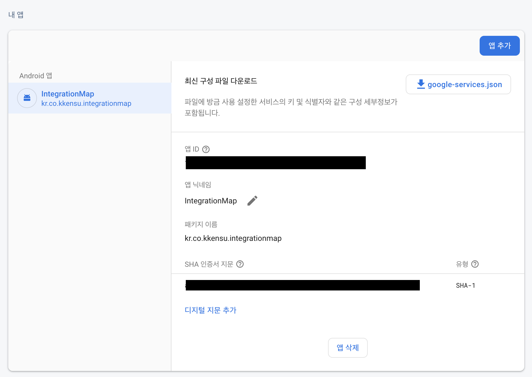Click the 디지털 지문 추가 link
Screen dimensions: 532x377
click(x=211, y=310)
